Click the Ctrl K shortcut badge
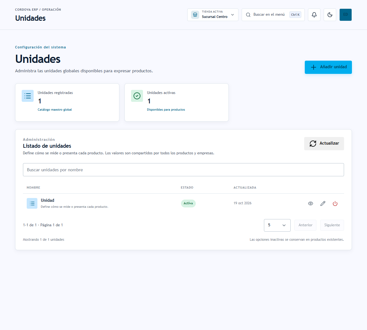This screenshot has width=367, height=330. [295, 14]
